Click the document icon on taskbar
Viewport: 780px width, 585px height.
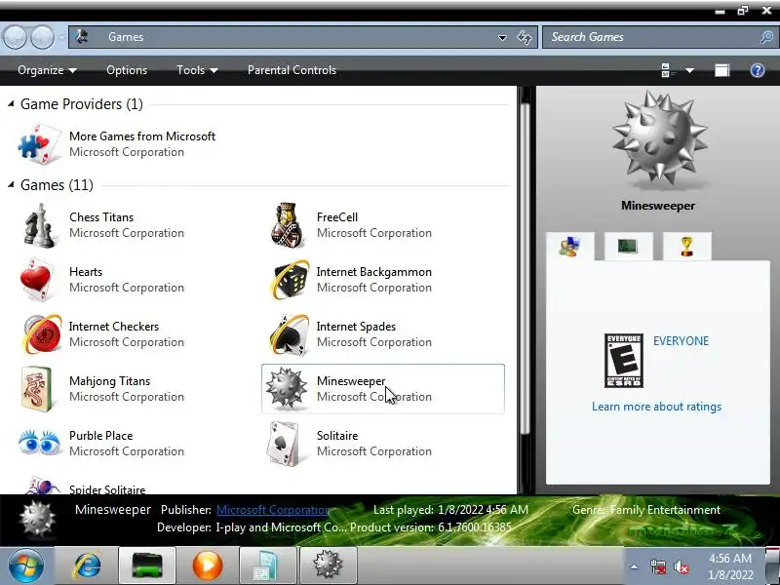268,565
